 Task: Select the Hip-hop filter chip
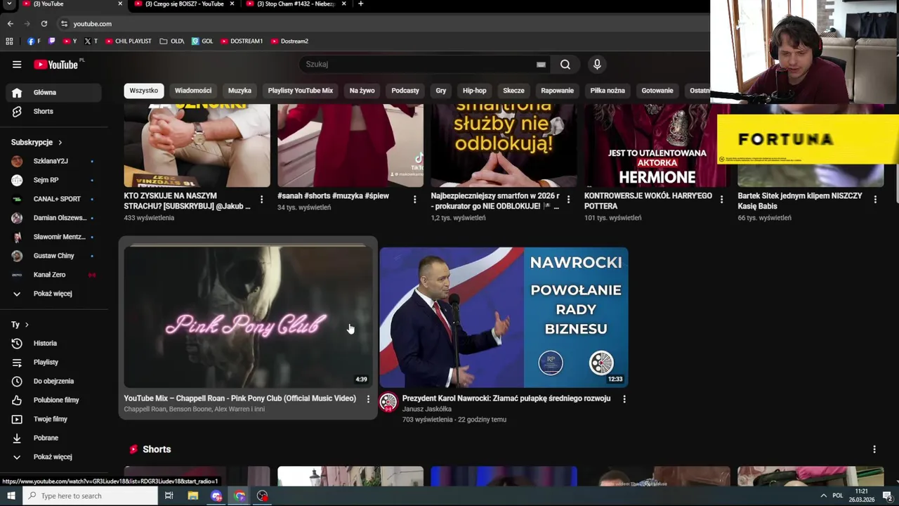(475, 91)
